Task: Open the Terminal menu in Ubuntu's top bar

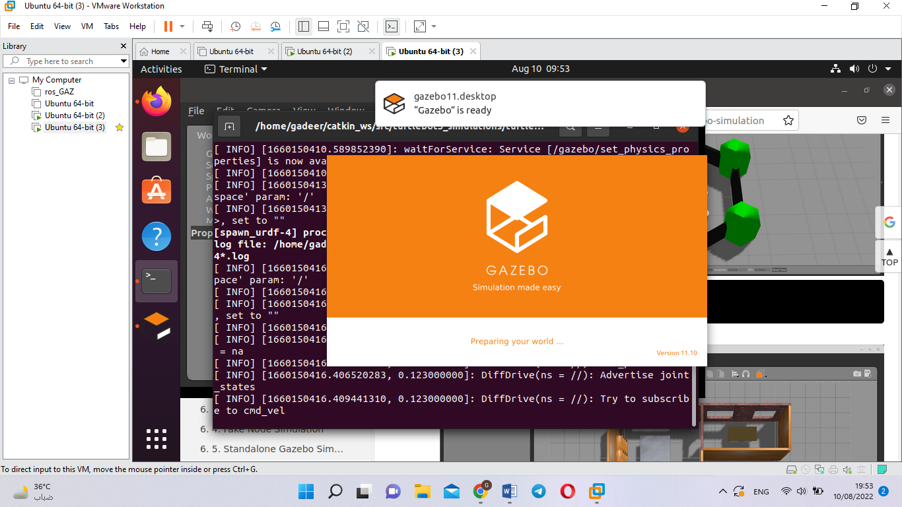Action: click(x=236, y=69)
